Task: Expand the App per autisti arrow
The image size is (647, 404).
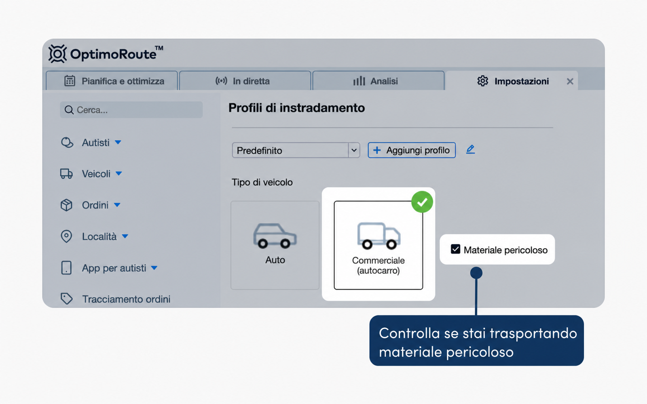Action: (x=154, y=268)
